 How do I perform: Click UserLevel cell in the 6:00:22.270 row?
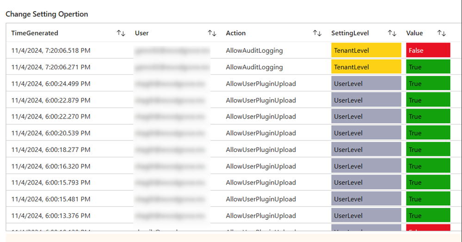point(366,116)
